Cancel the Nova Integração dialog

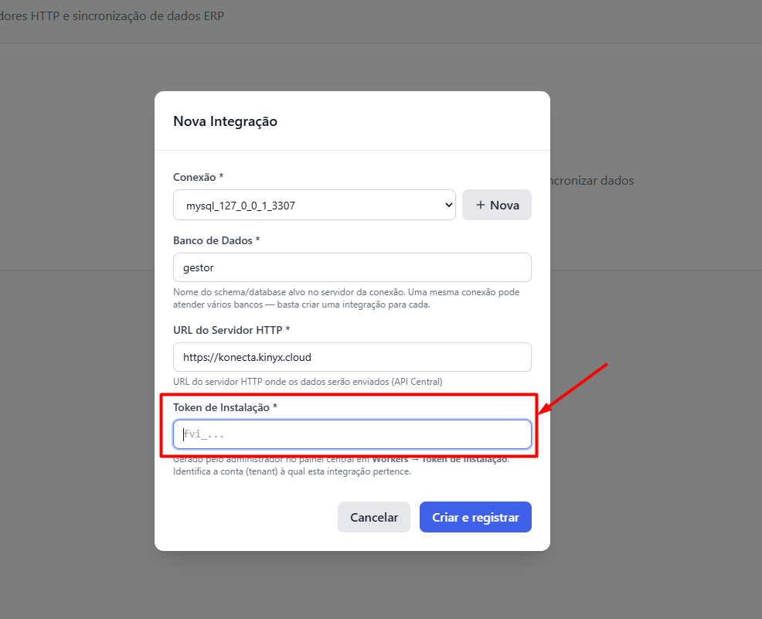[374, 517]
